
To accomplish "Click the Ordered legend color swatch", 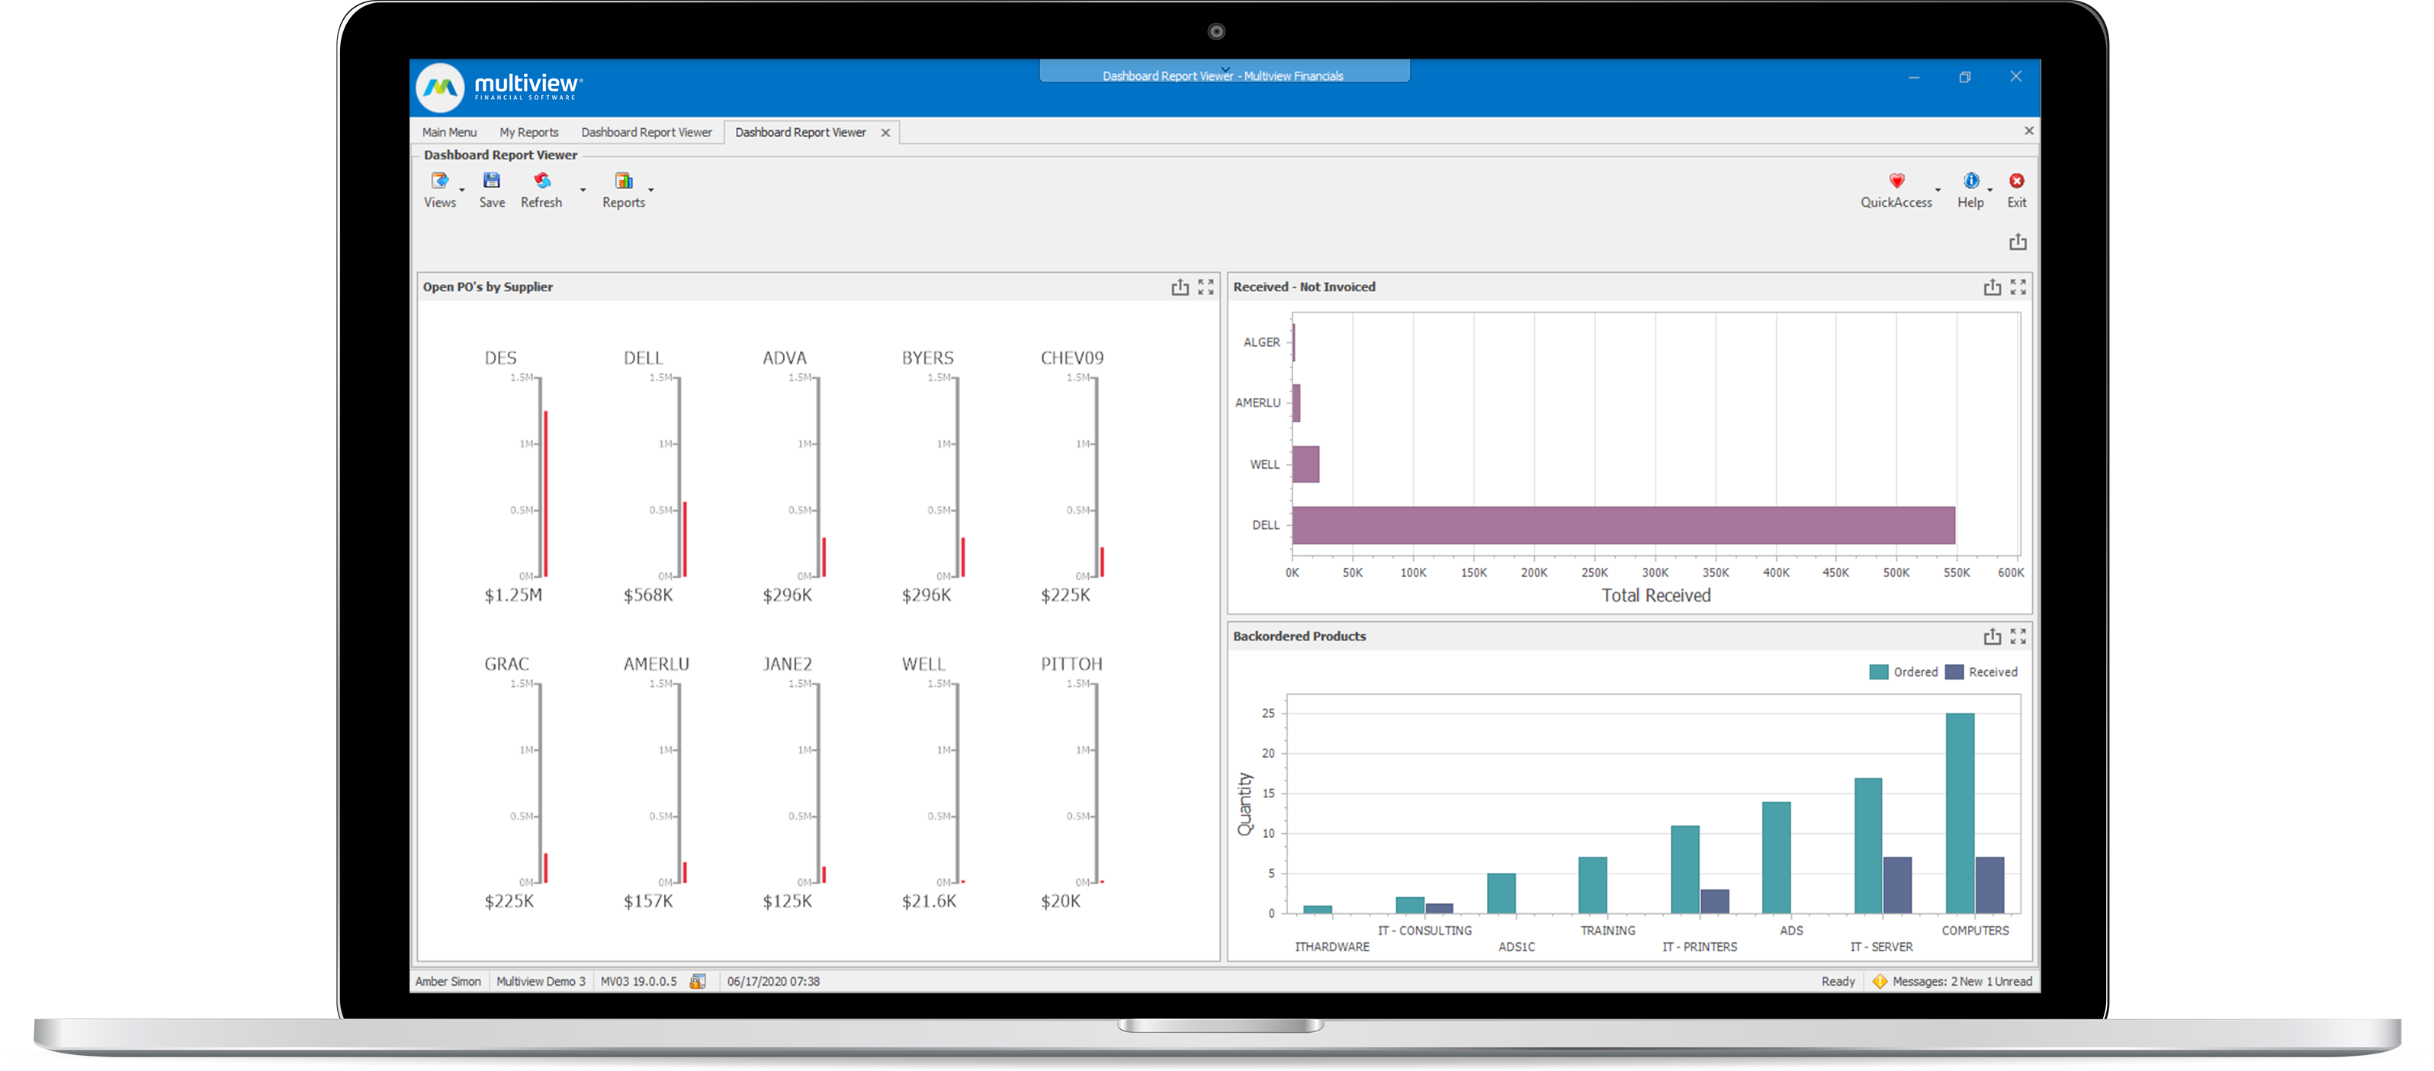I will pyautogui.click(x=1878, y=672).
